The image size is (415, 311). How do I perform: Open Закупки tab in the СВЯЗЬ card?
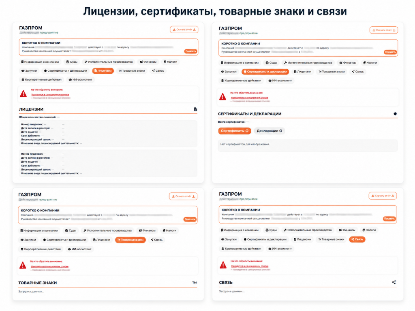tap(229, 239)
